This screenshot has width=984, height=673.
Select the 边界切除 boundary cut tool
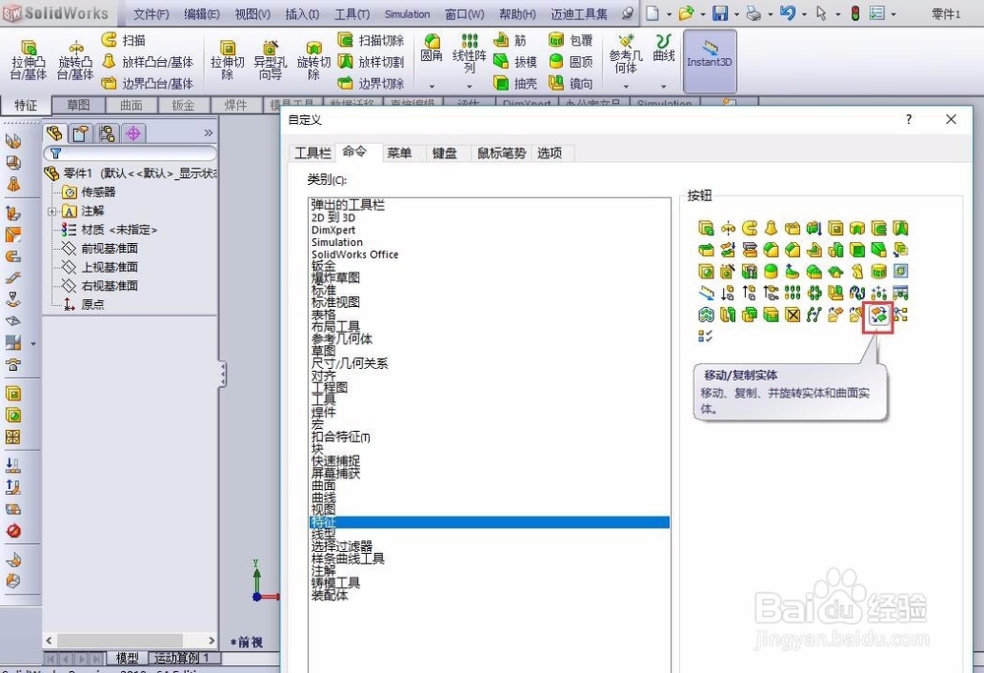click(371, 83)
